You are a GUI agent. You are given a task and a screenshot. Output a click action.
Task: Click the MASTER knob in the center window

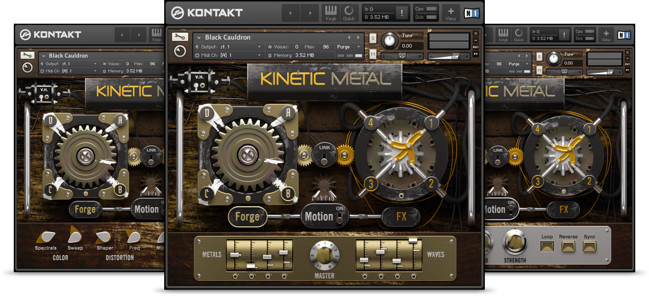click(x=324, y=255)
